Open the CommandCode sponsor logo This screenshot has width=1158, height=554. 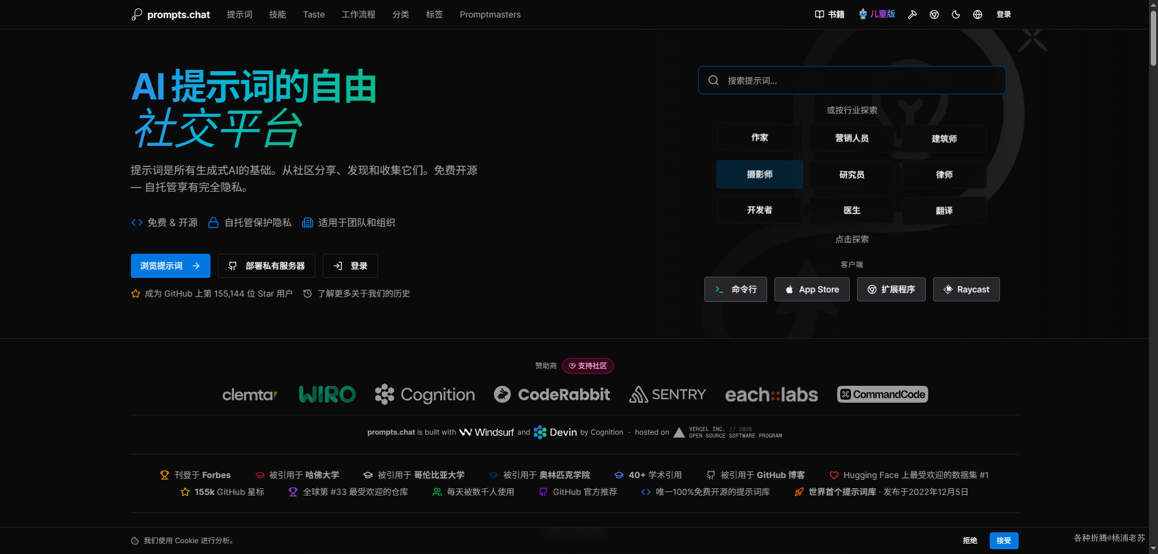[x=882, y=394]
